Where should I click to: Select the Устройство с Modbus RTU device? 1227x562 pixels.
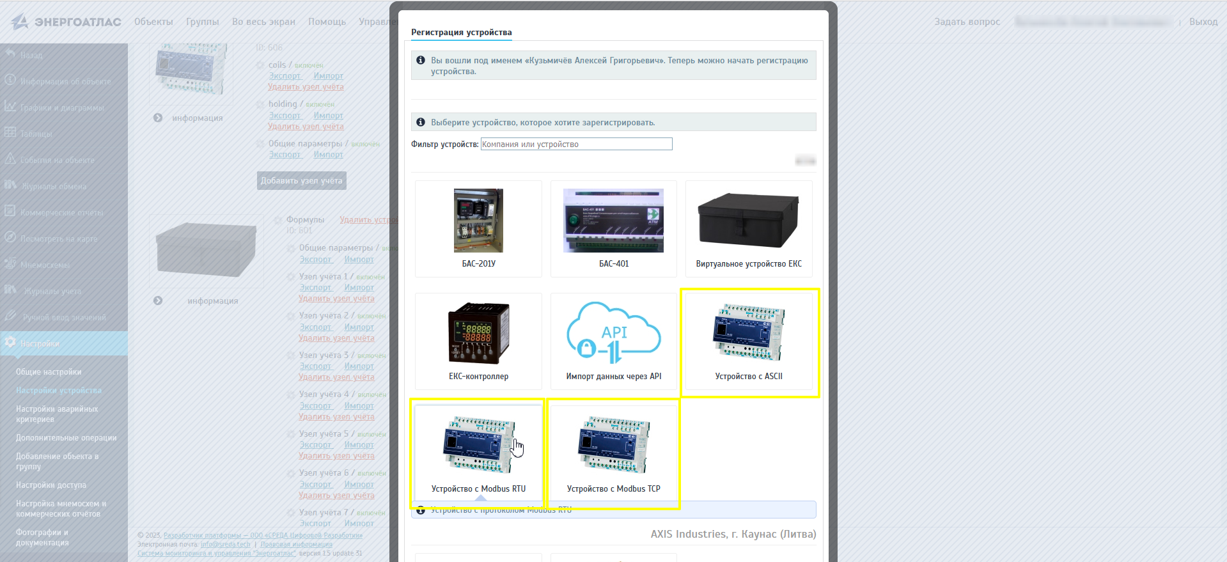[x=478, y=446]
